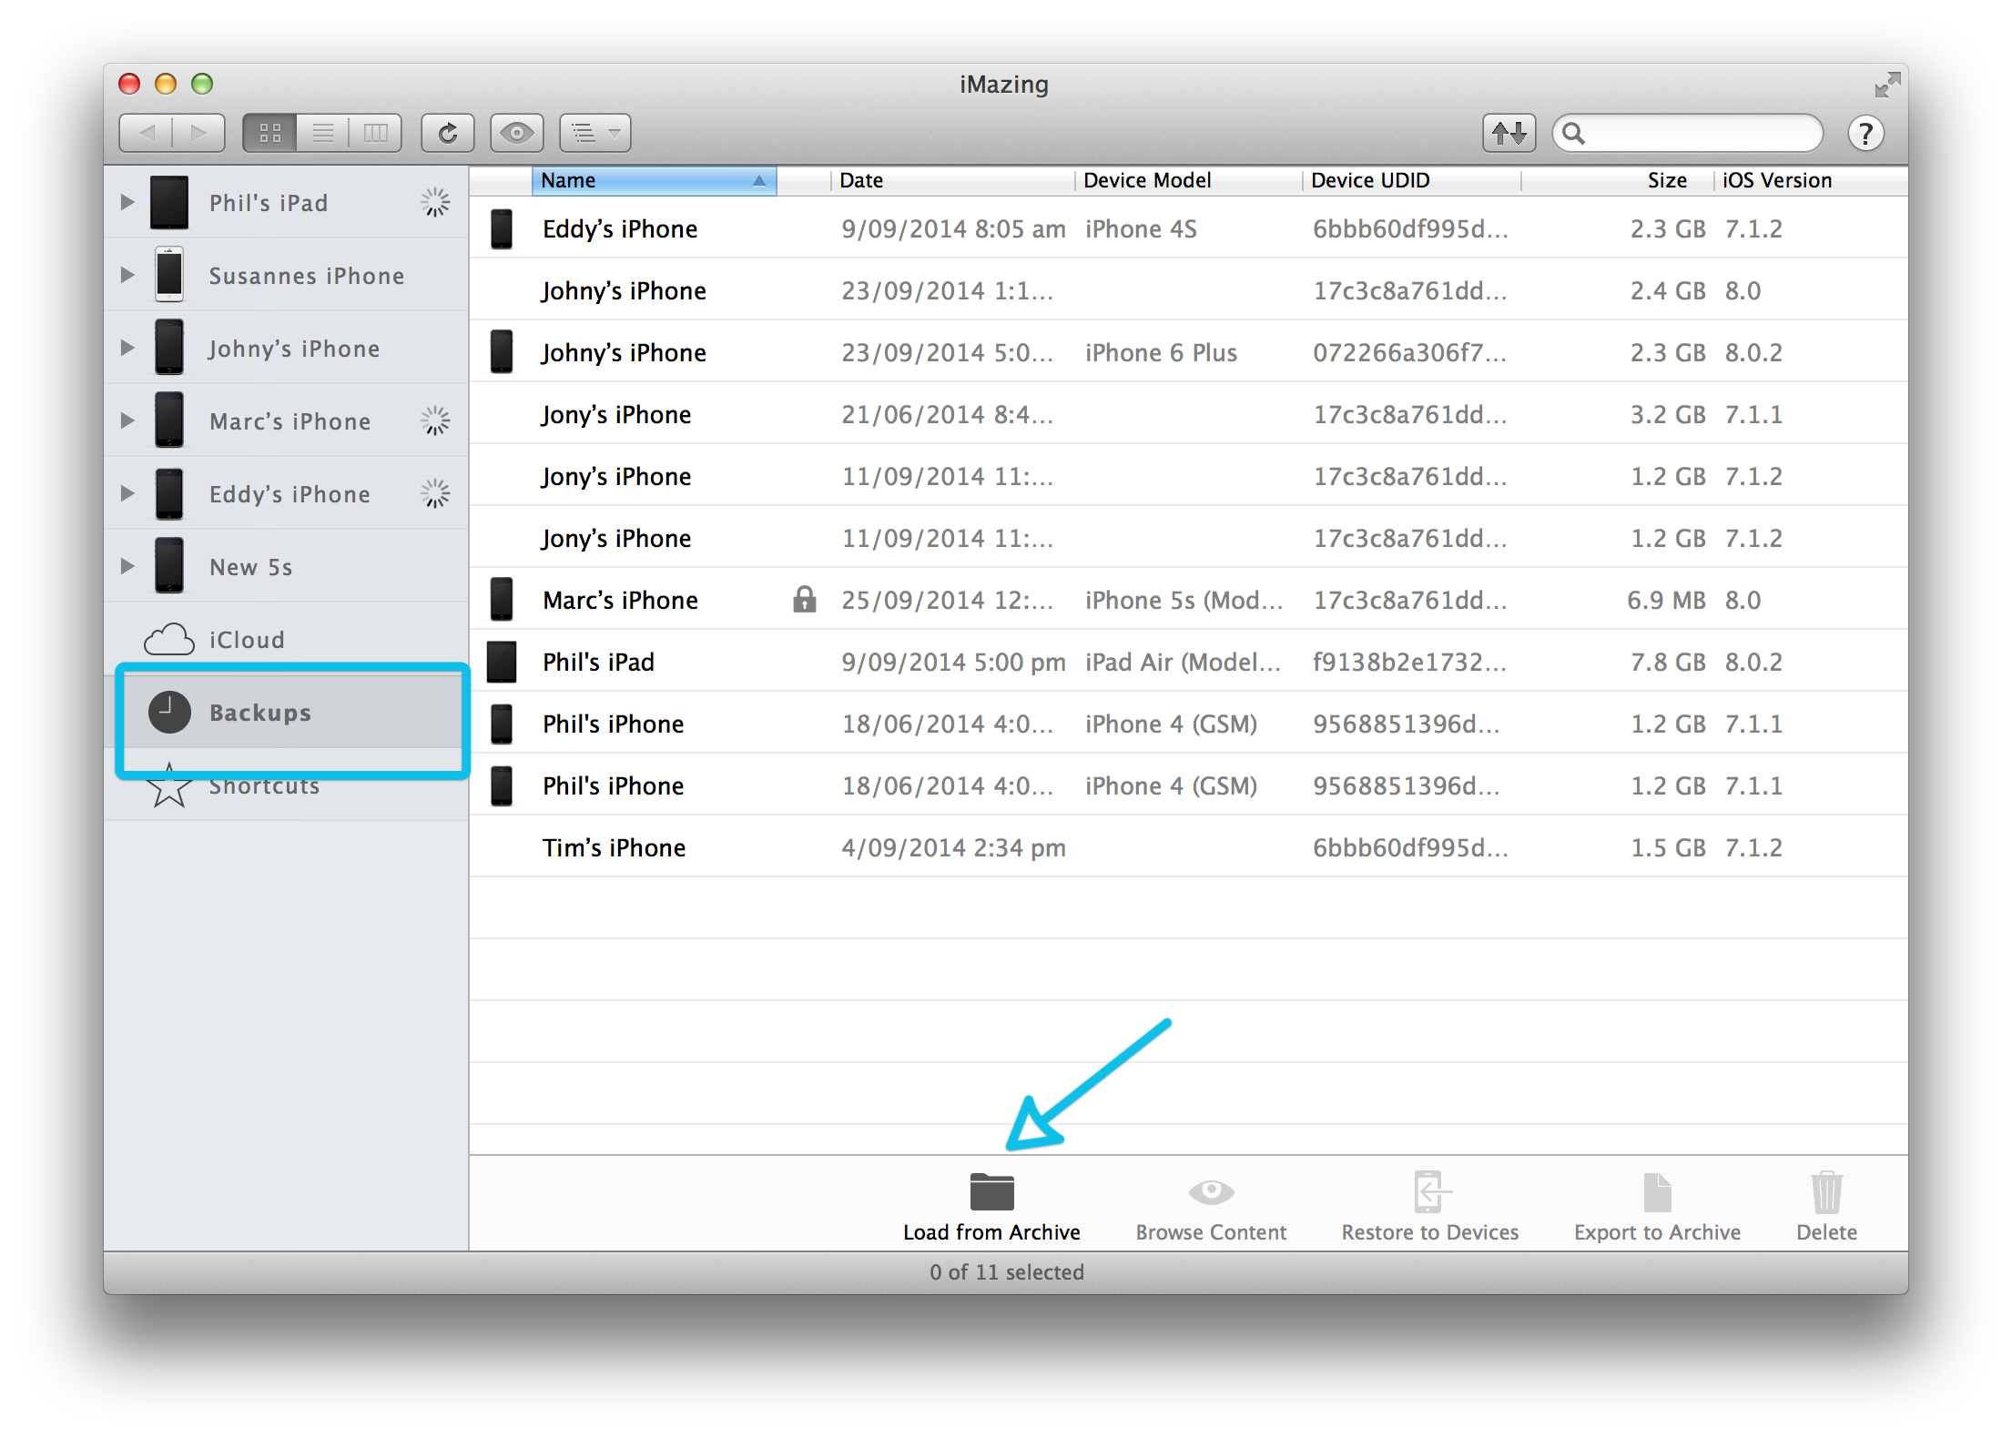Open Shortcuts star icon in sidebar
2012x1438 pixels.
[x=169, y=786]
